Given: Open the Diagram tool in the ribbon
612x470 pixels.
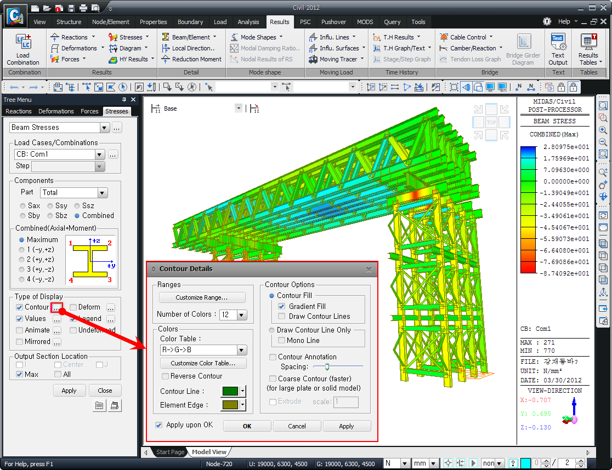Looking at the screenshot, I should click(x=129, y=48).
